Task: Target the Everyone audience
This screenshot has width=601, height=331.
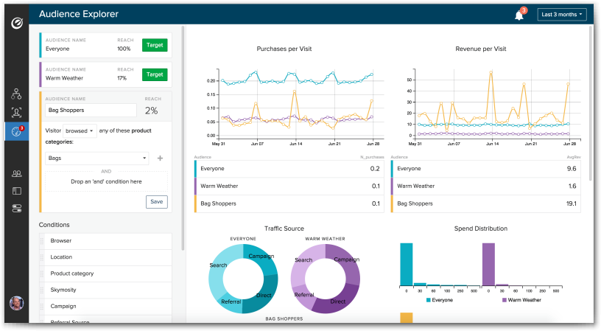Action: pyautogui.click(x=155, y=45)
